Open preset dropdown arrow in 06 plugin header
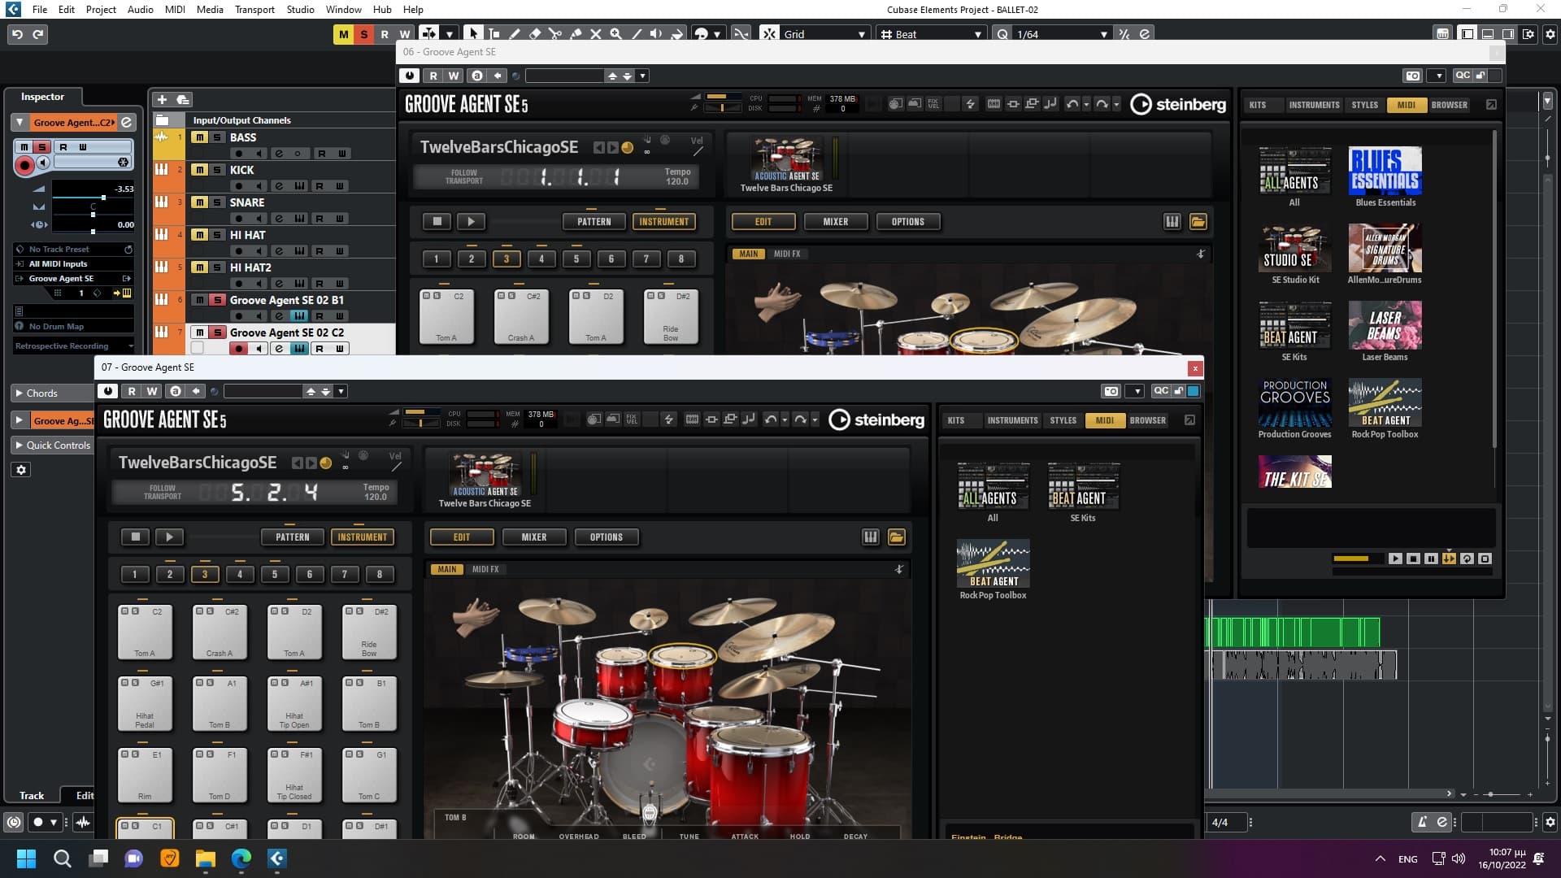Viewport: 1561px width, 878px height. 642,76
